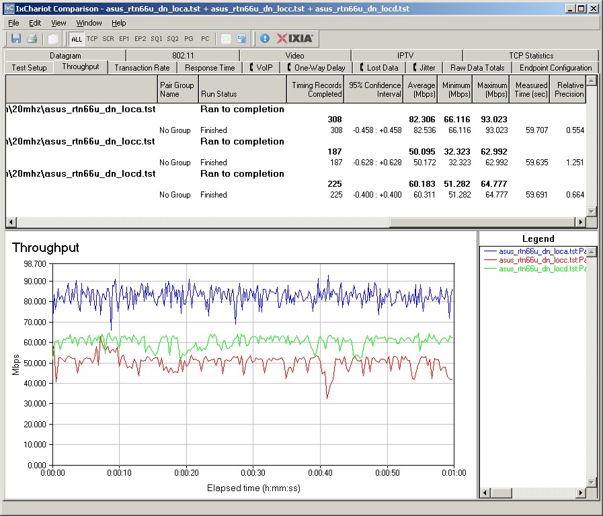Click the blue info help icon
The height and width of the screenshot is (516, 603).
[x=265, y=38]
